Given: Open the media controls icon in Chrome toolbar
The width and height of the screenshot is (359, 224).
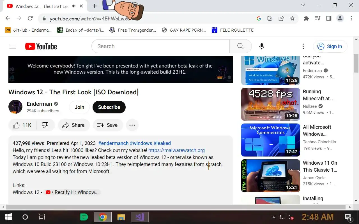Looking at the screenshot, I should (317, 18).
